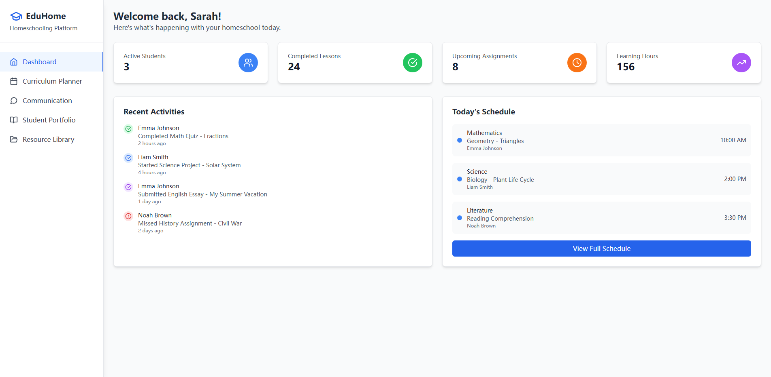Click the red alert icon beside Noah Brown
771x377 pixels.
tap(128, 216)
